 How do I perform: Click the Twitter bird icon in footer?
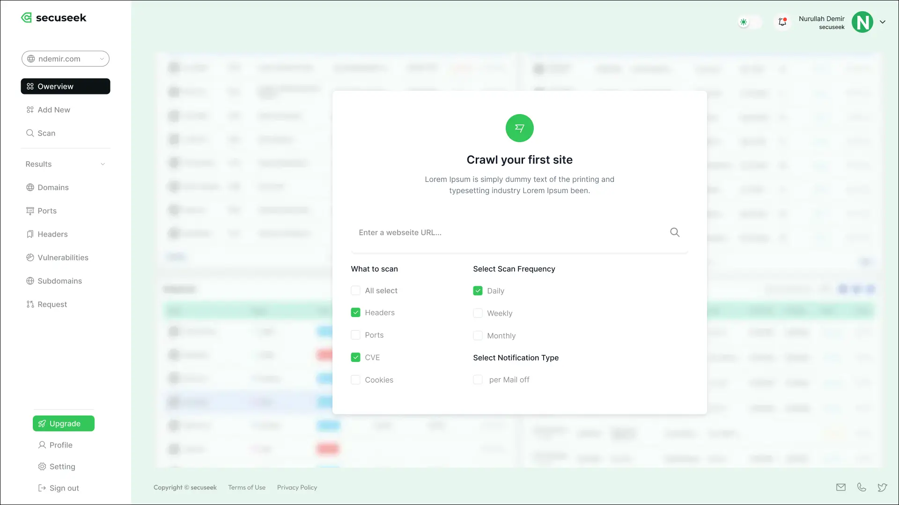[882, 487]
